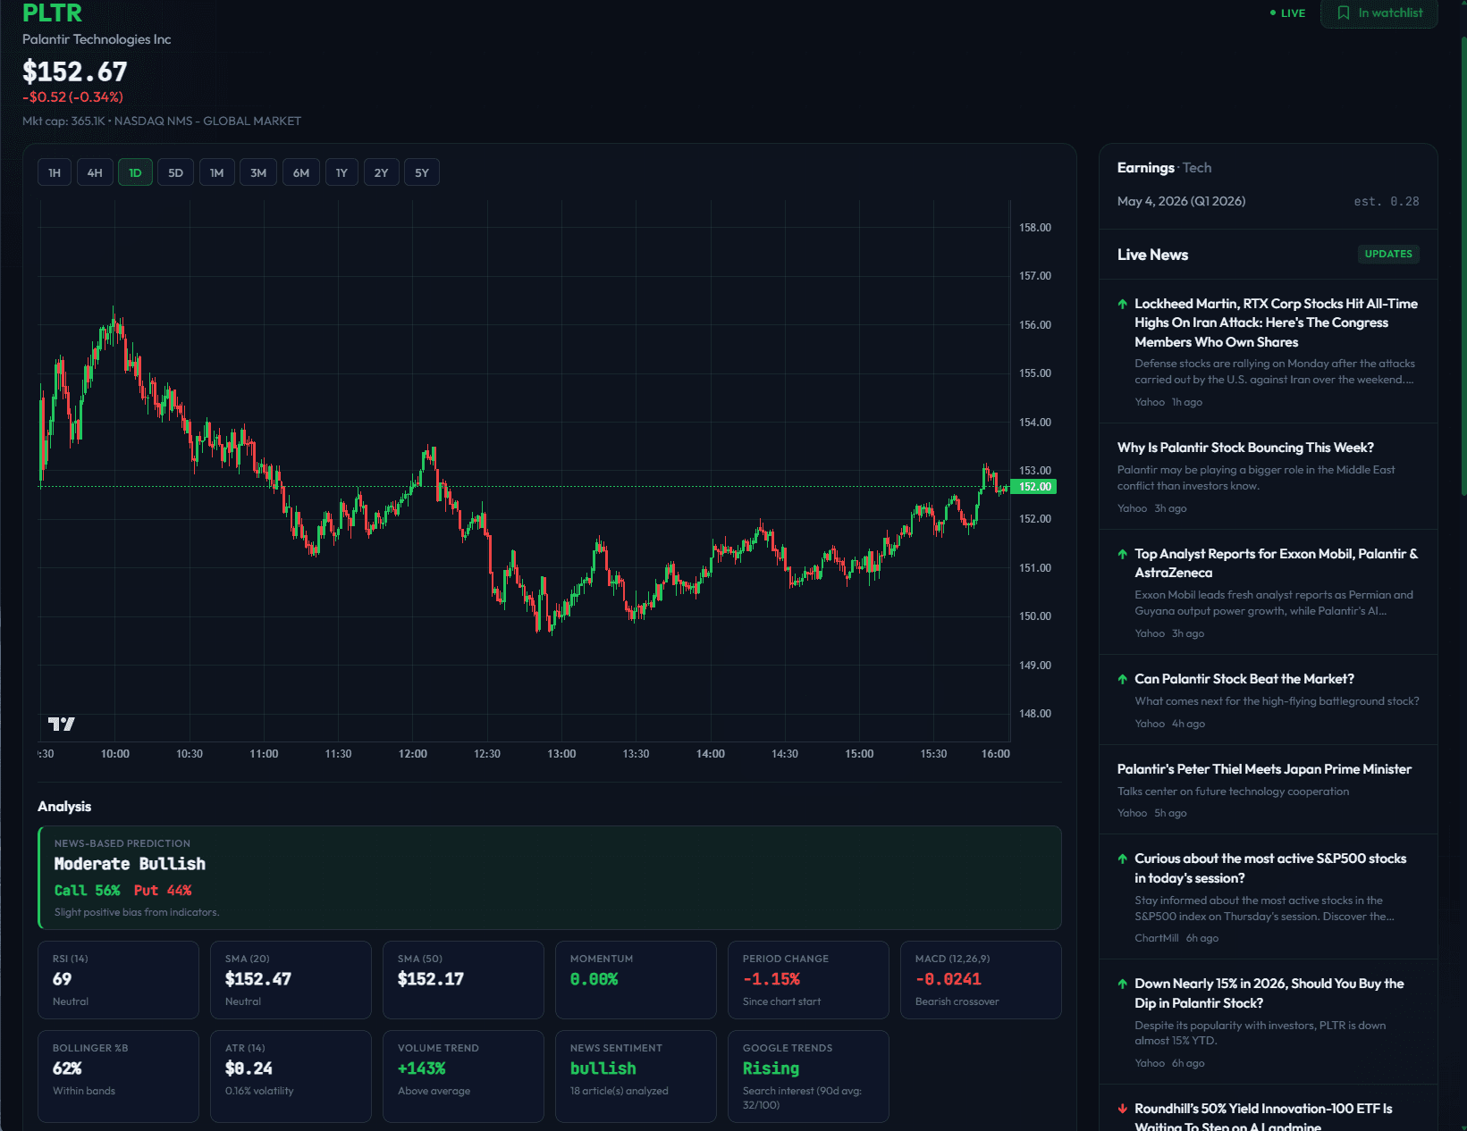Switch to the 1H timeframe tab

54,172
